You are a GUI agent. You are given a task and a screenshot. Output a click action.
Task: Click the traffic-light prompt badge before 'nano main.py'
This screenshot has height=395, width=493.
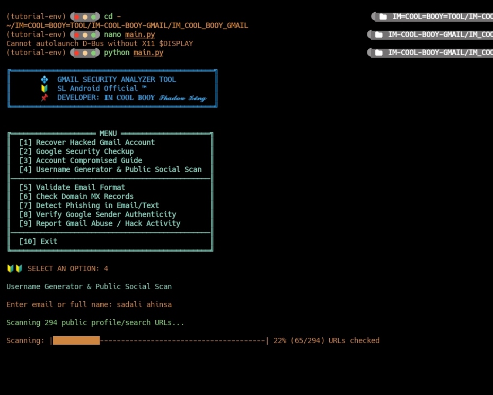point(85,34)
